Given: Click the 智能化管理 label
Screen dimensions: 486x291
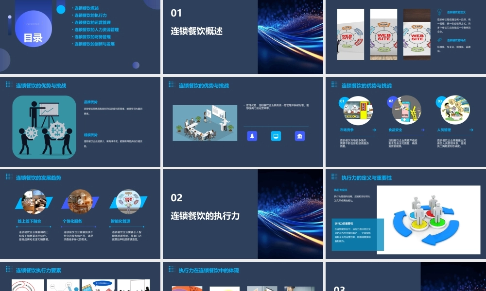Looking at the screenshot, I should [121, 222].
